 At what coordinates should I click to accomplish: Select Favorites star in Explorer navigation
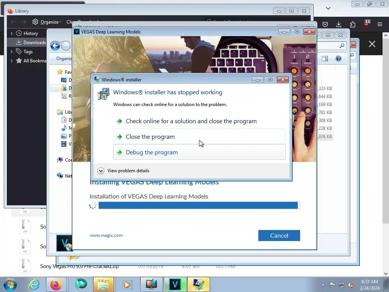[60, 72]
